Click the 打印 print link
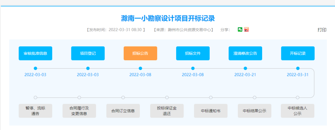The image size is (335, 130). click(322, 30)
